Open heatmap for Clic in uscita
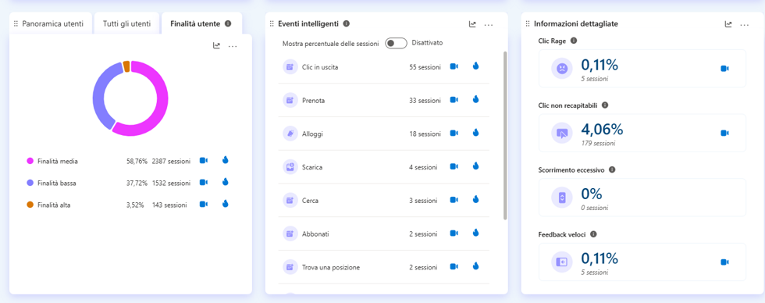 pos(475,66)
